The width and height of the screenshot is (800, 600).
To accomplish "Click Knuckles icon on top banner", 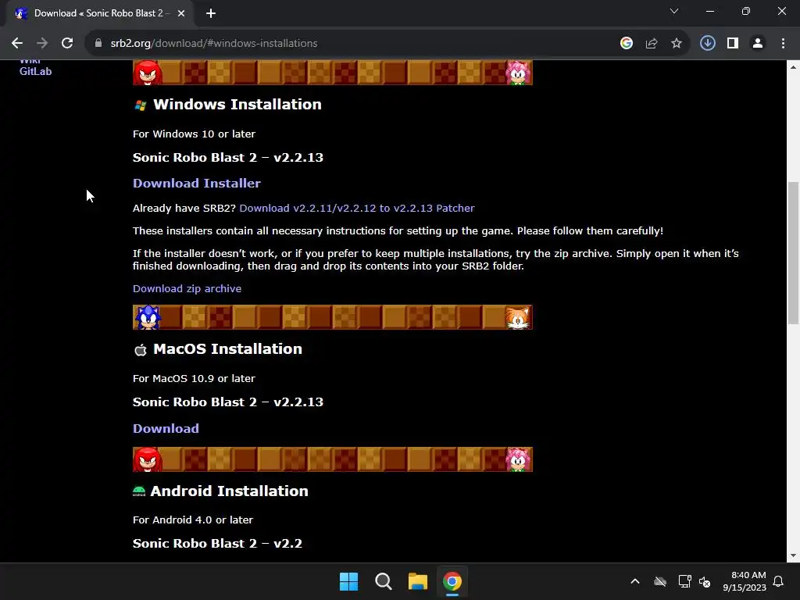I will [x=148, y=73].
